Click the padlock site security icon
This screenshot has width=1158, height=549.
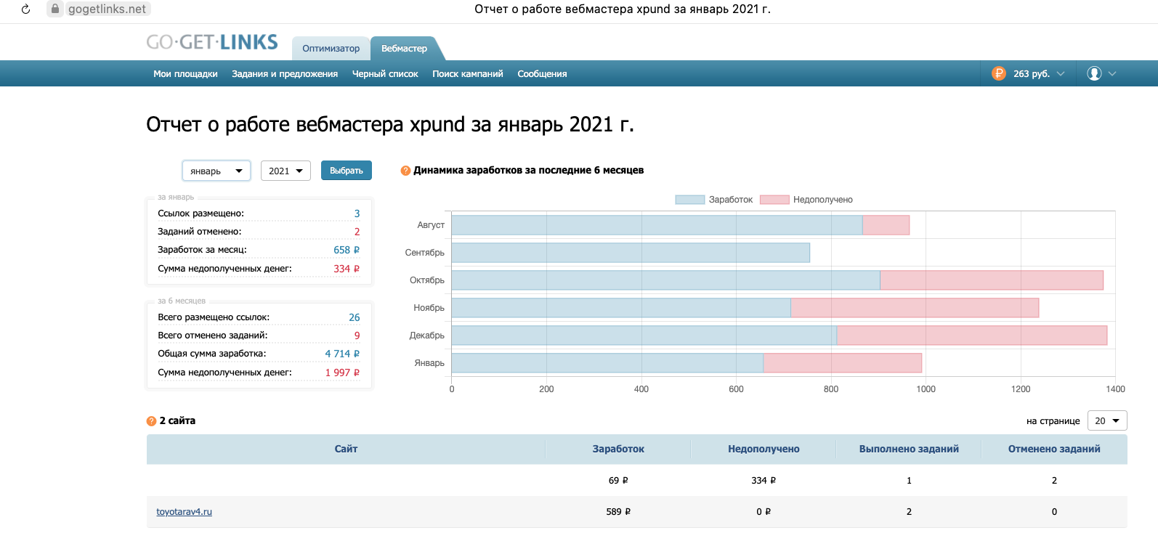55,9
